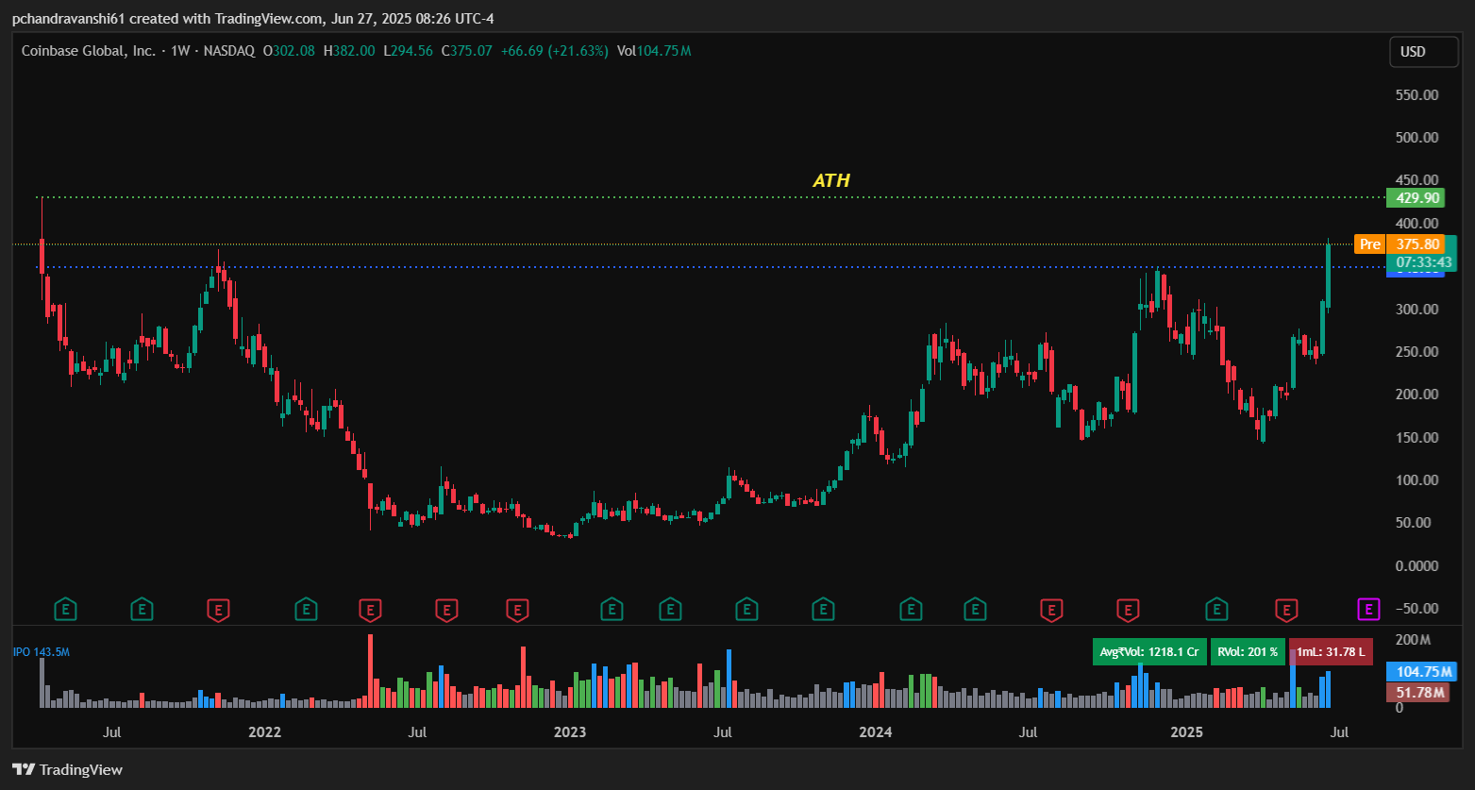
Task: Click the 07:33:43 bar countdown label
Action: (x=1422, y=261)
